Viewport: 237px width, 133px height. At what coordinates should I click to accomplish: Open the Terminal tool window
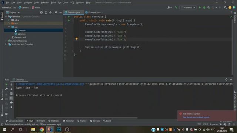(68, 121)
